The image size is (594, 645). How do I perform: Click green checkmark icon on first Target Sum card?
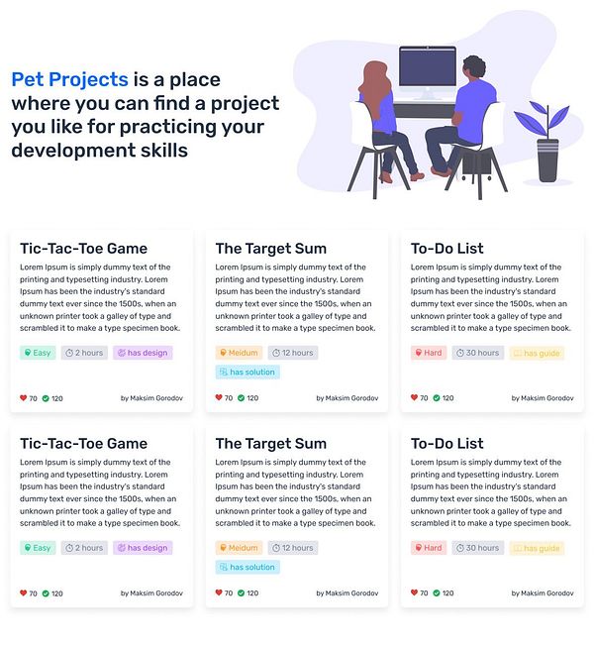pyautogui.click(x=242, y=397)
